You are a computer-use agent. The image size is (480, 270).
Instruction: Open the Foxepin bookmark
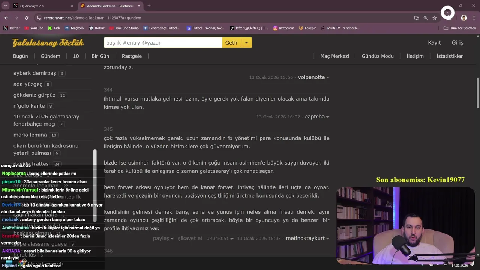[x=307, y=28]
